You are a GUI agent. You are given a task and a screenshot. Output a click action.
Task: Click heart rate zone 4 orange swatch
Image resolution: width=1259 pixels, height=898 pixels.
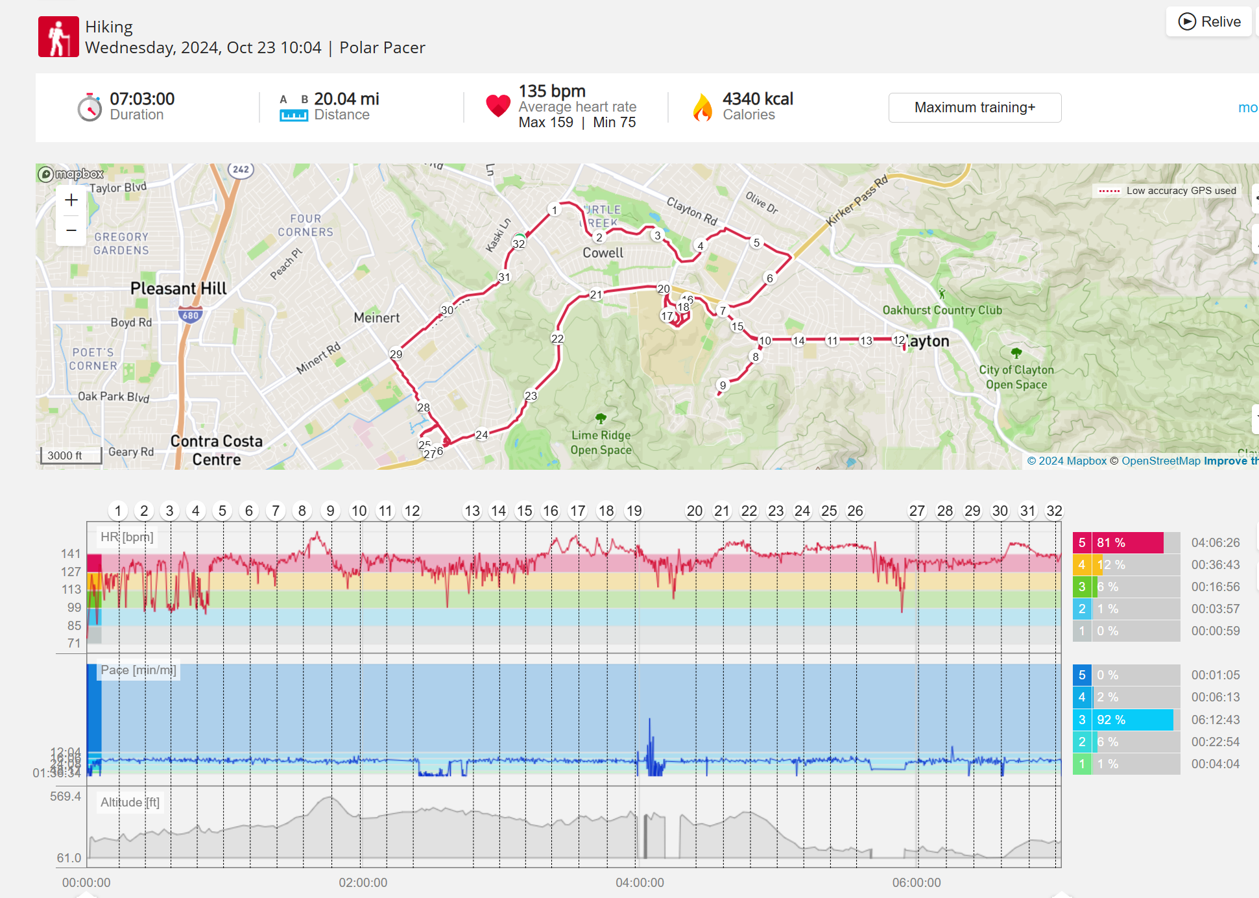point(1081,565)
